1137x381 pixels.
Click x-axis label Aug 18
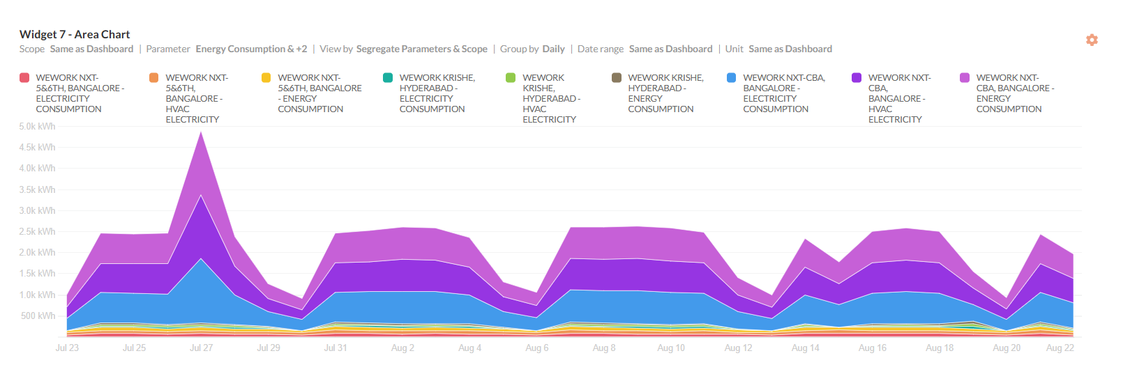[940, 348]
